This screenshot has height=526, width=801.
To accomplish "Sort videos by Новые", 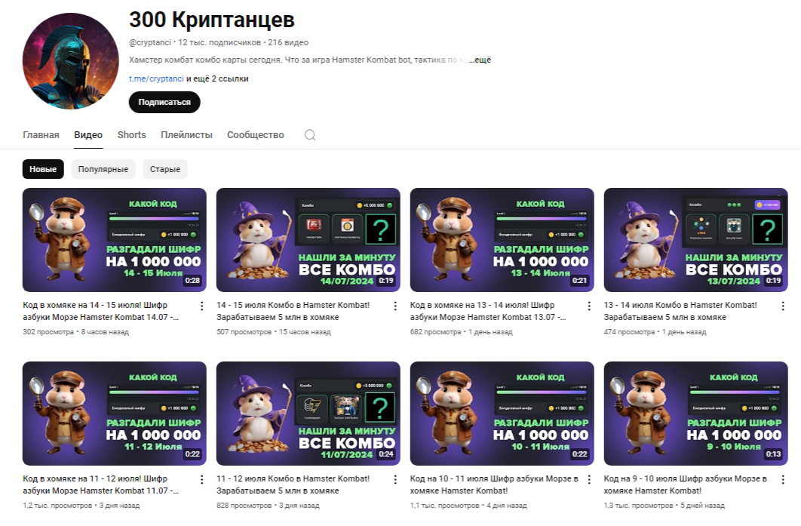I will coord(43,169).
